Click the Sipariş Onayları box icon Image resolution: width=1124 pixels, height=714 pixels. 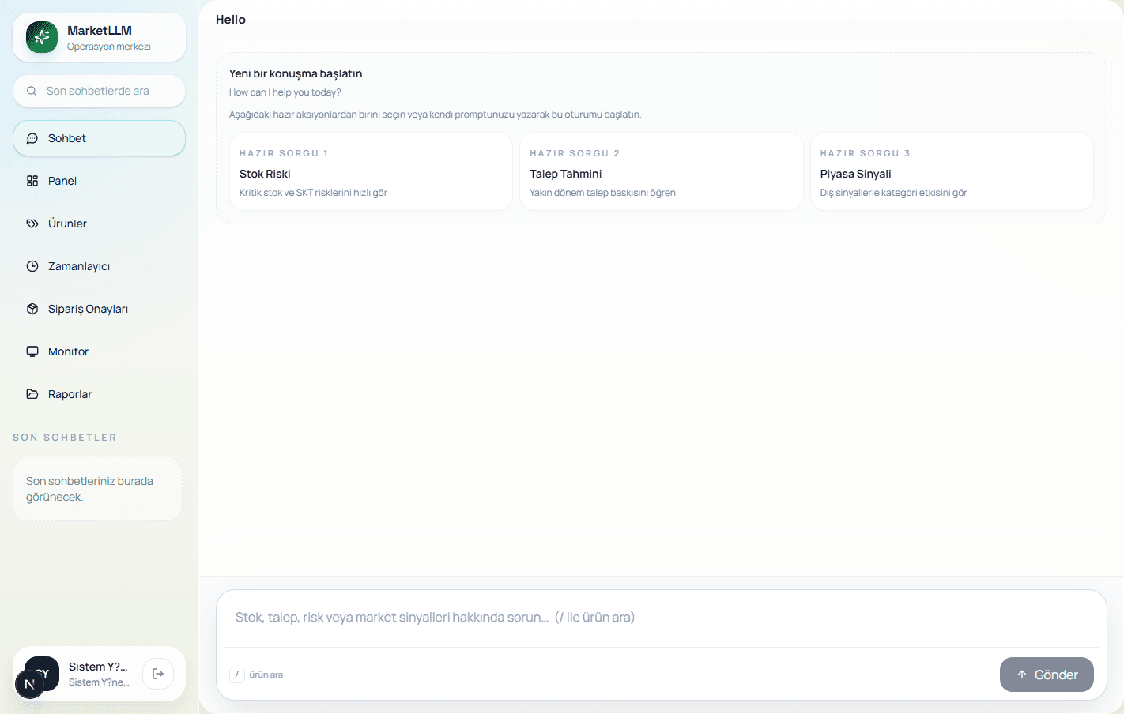[32, 309]
